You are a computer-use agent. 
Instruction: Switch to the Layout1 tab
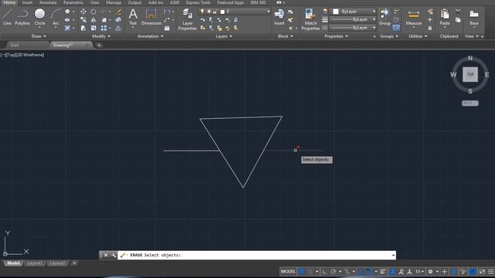34,263
